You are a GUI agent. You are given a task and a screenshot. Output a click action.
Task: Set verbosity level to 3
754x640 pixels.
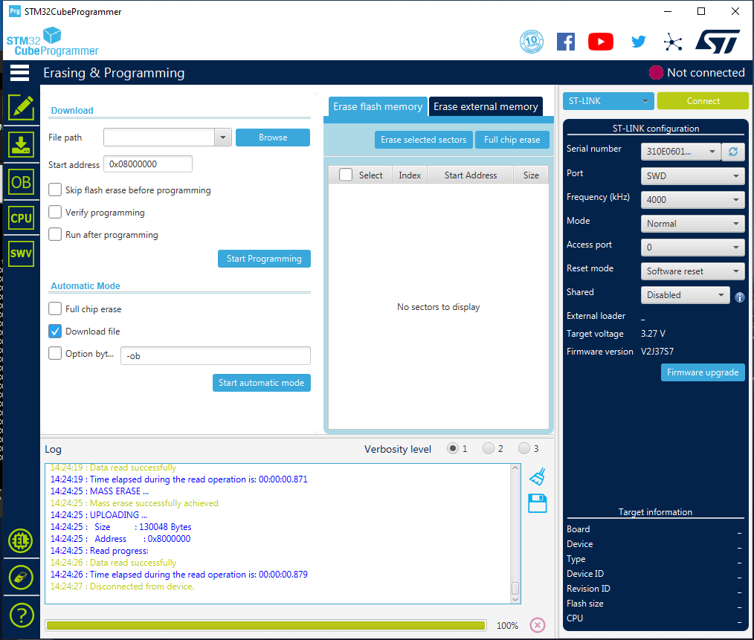524,448
